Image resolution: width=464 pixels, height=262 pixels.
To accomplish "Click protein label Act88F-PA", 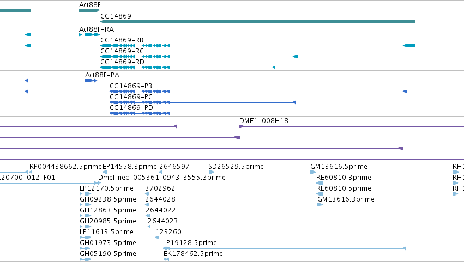I will click(x=102, y=75).
